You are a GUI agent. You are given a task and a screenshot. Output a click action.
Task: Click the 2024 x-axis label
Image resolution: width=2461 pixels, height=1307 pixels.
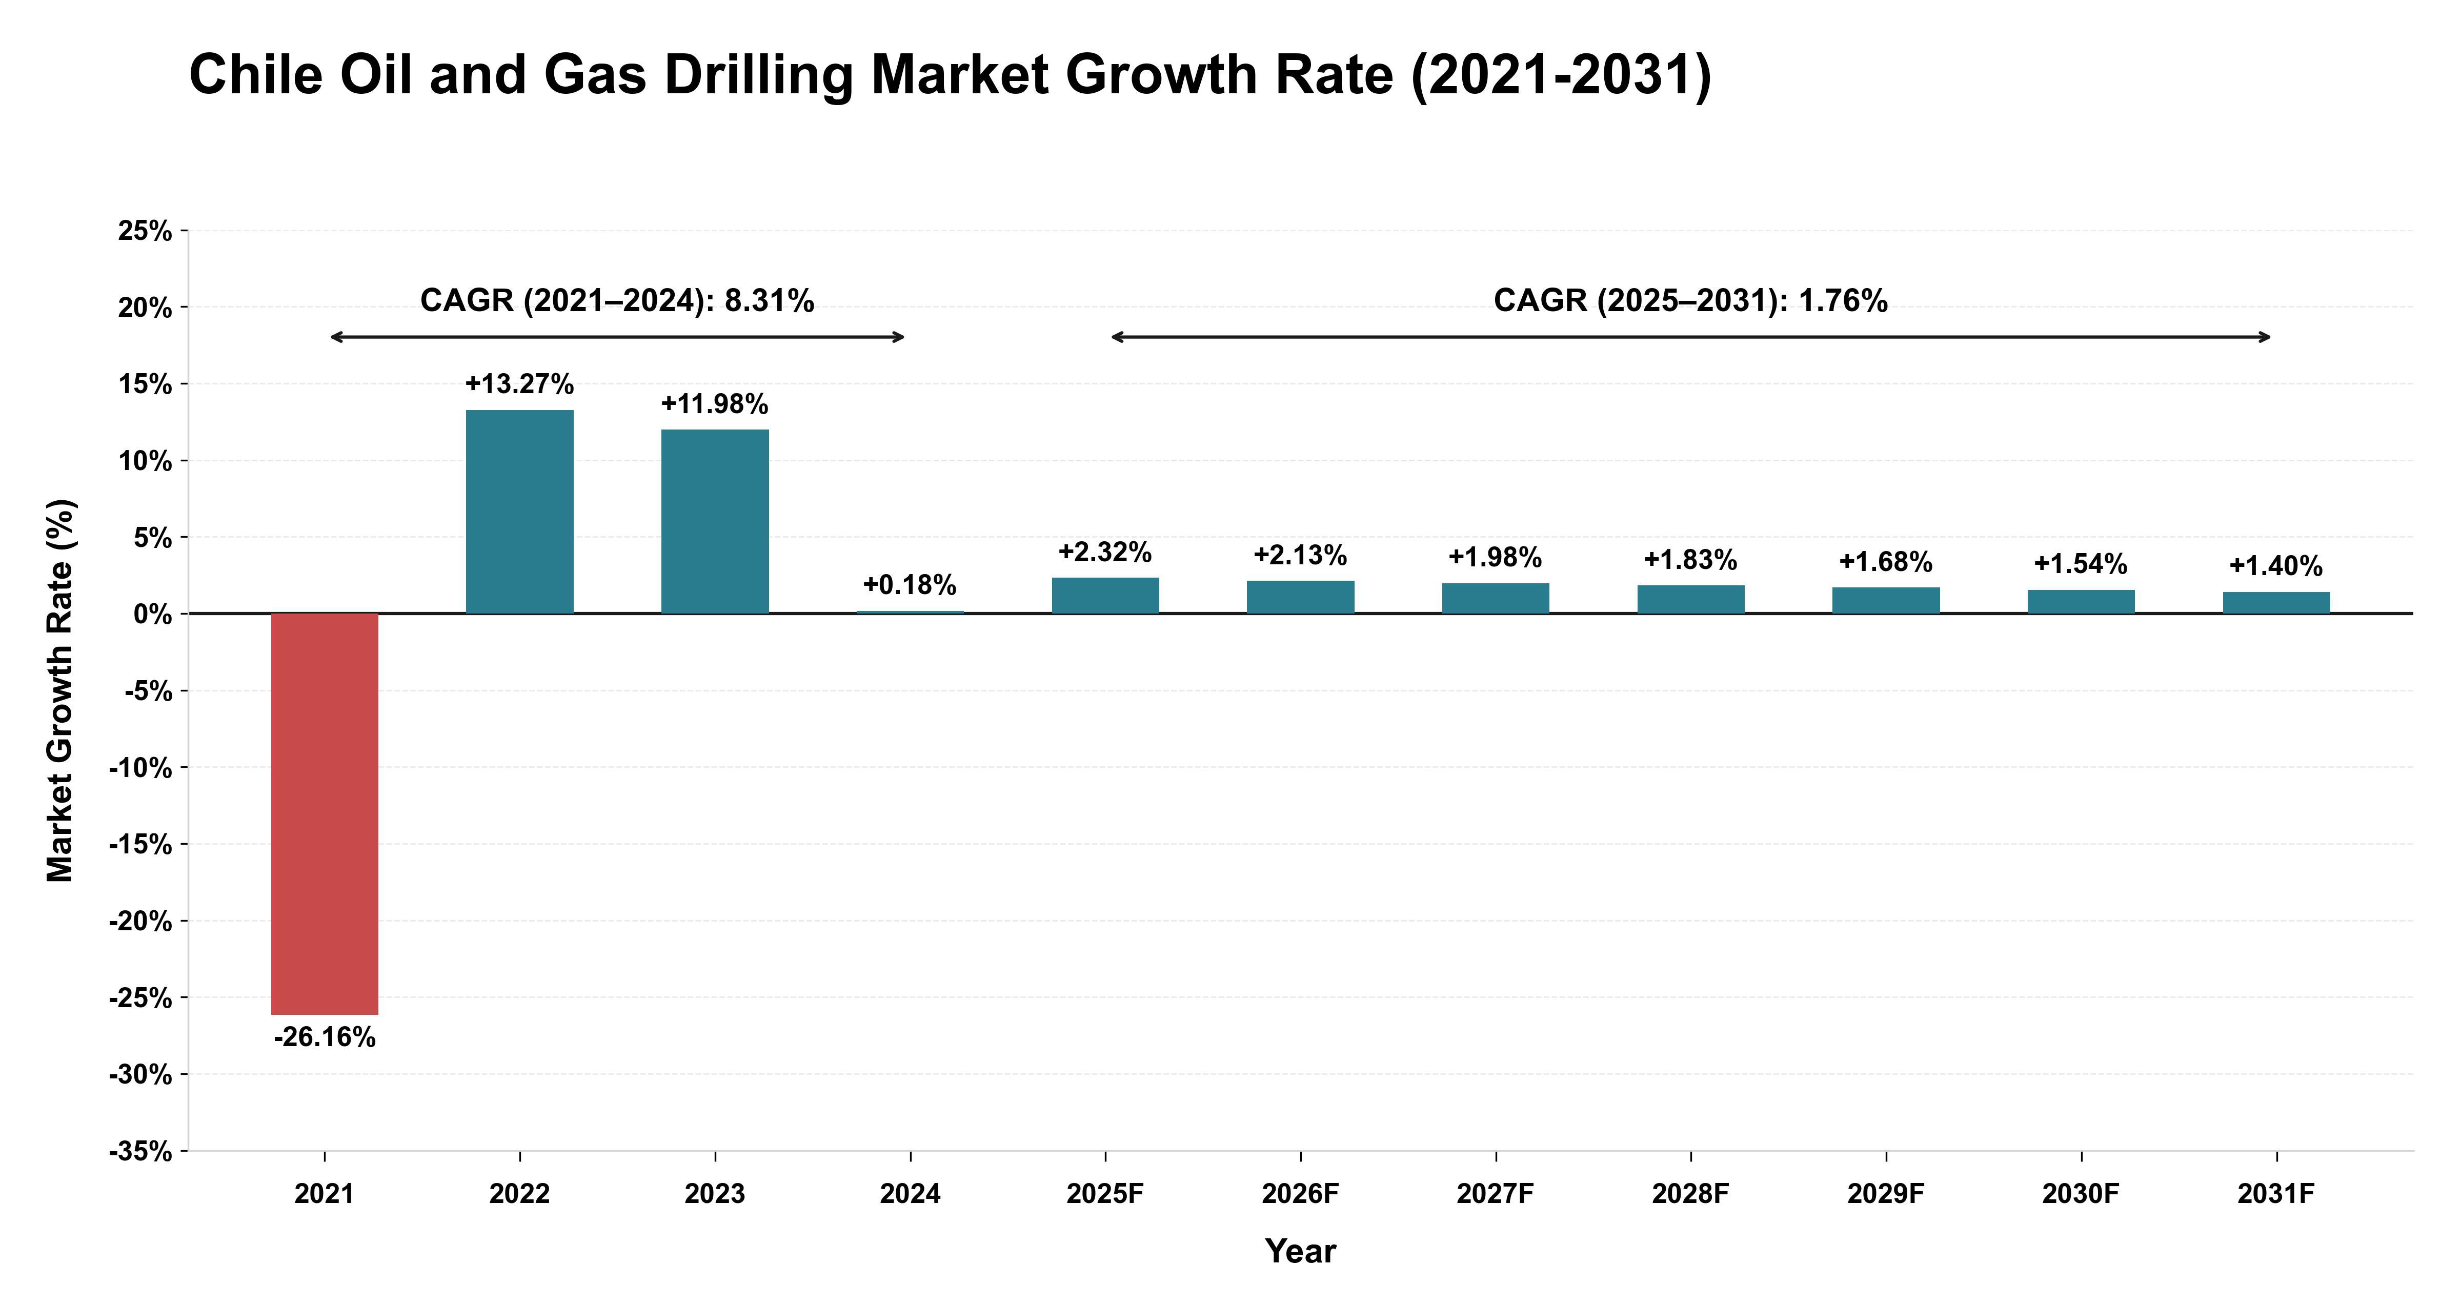(911, 1194)
